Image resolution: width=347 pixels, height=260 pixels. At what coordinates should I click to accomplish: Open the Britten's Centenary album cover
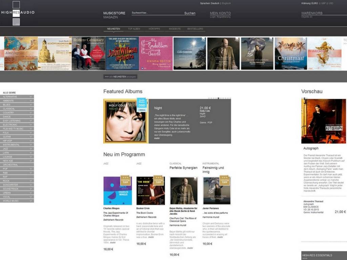[x=88, y=53]
